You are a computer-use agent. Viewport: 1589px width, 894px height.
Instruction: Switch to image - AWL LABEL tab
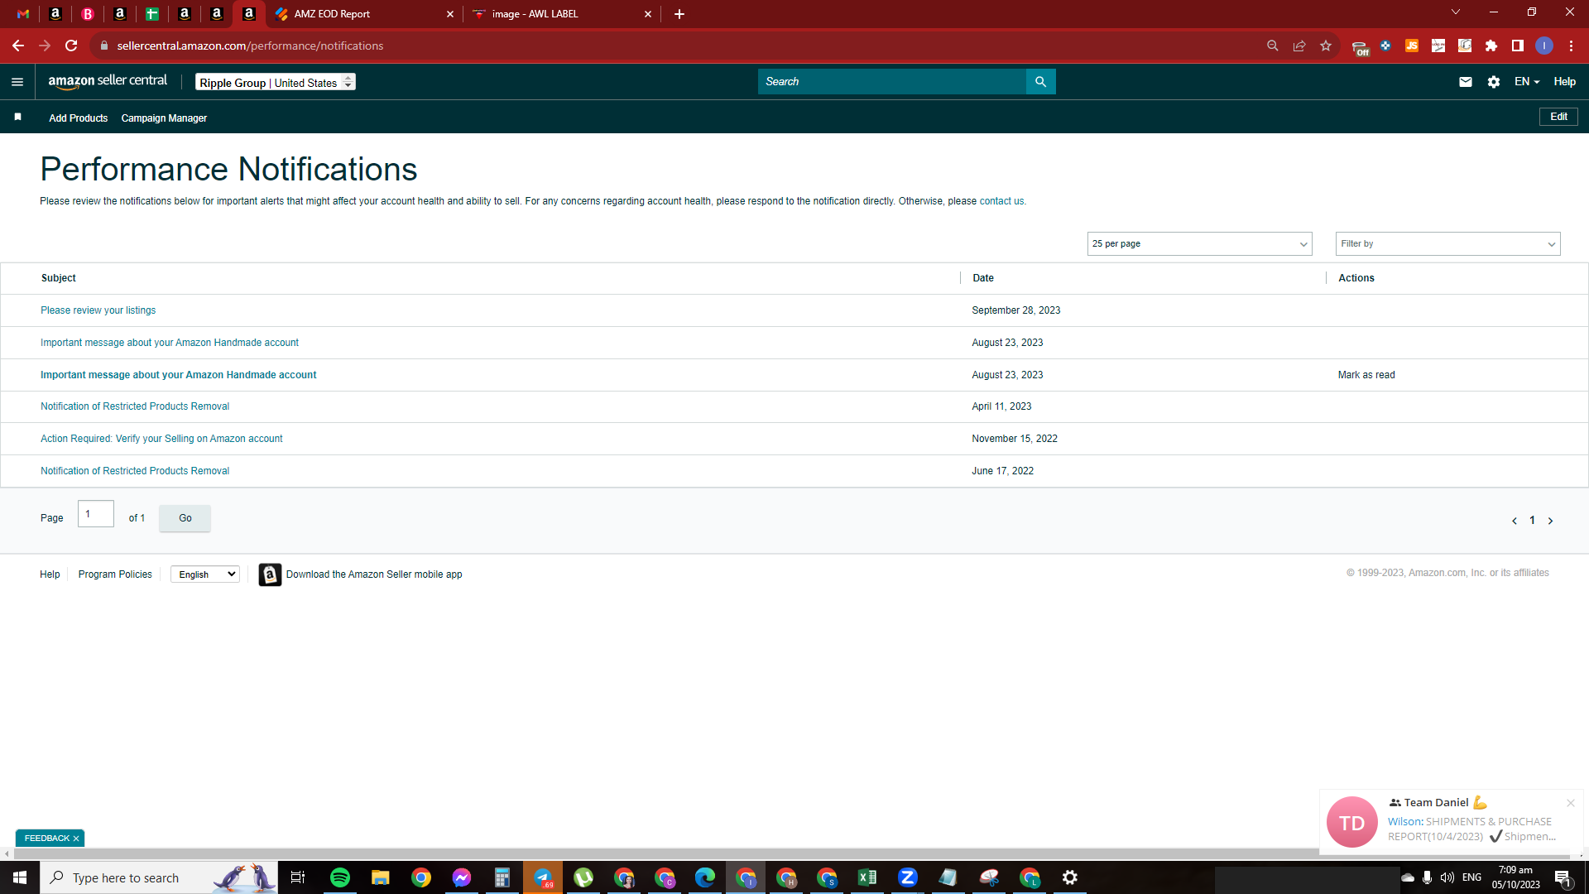click(561, 14)
